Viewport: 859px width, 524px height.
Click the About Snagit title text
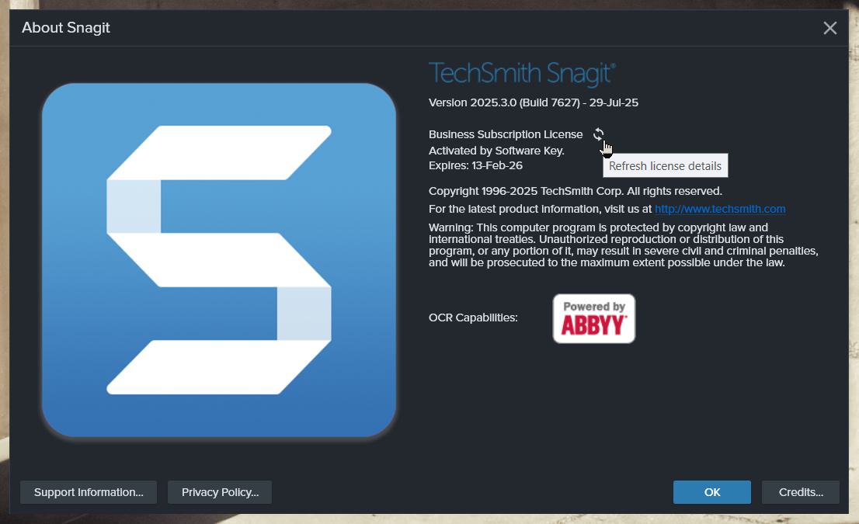coord(66,28)
